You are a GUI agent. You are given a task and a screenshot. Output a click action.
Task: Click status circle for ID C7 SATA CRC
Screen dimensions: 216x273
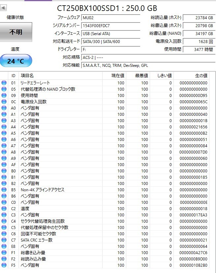(x=4, y=240)
